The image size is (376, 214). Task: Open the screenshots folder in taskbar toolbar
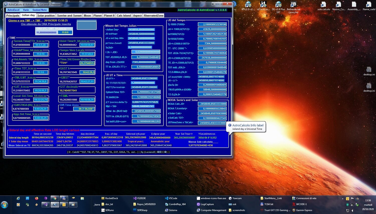pyautogui.click(x=237, y=210)
